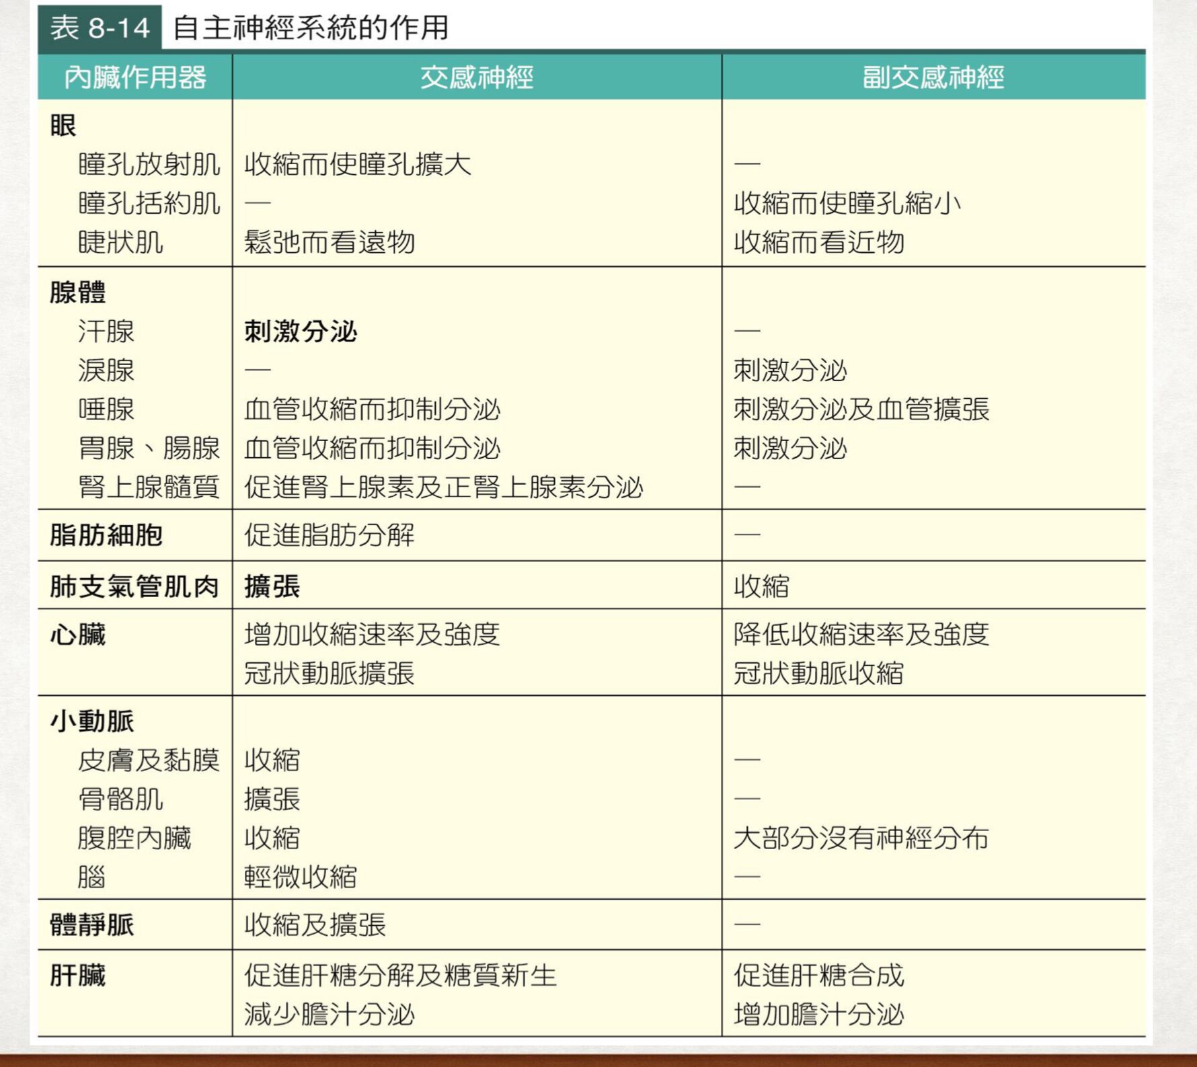Click the bold 刺激分泌 in 汗腺 row
Viewport: 1197px width, 1067px height.
301,331
